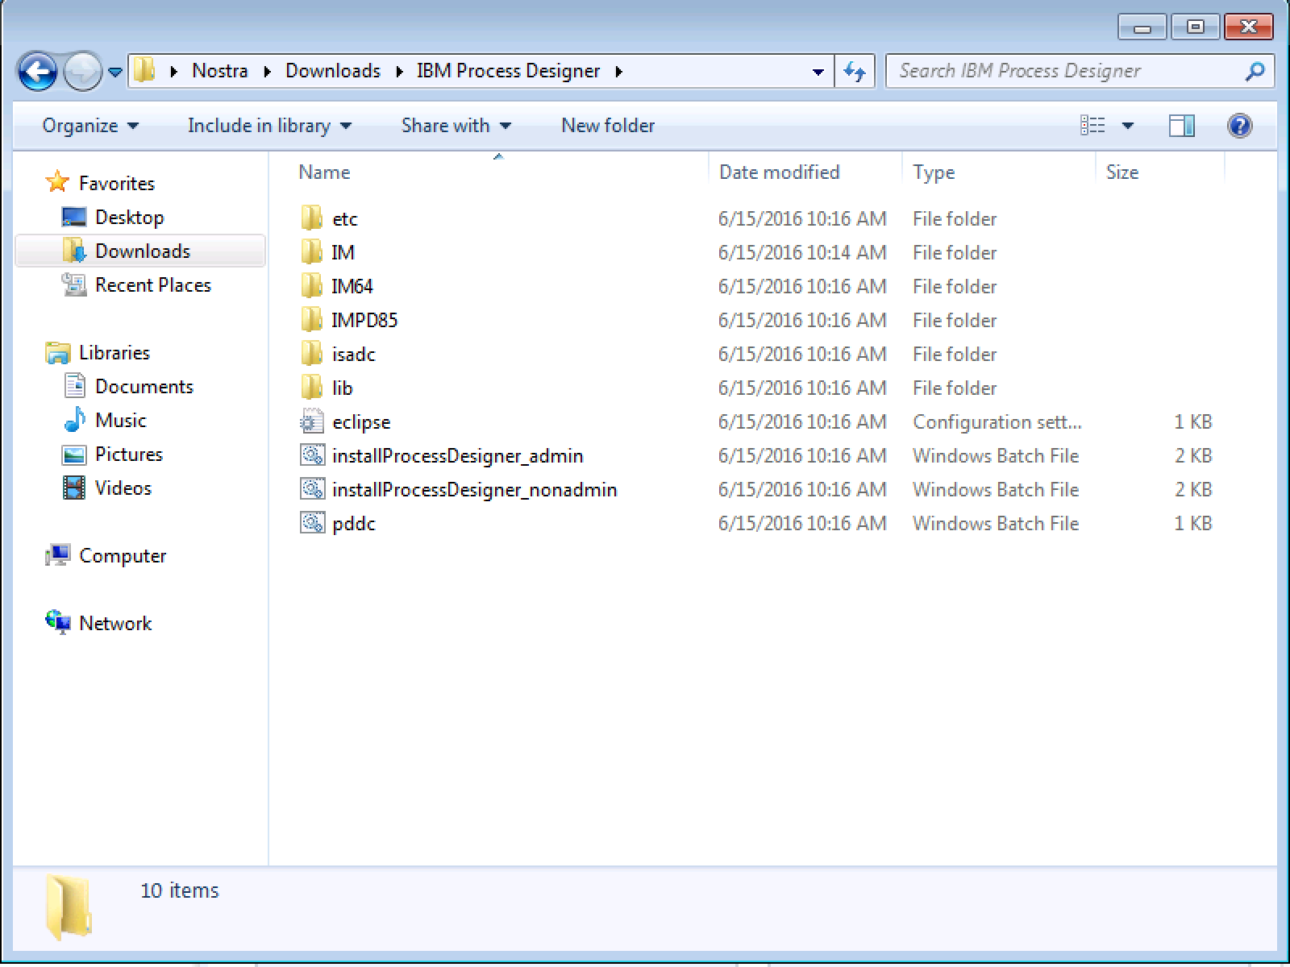Screen dimensions: 1290x967
Task: Click the Downloads folder icon in sidebar
Action: pyautogui.click(x=74, y=251)
